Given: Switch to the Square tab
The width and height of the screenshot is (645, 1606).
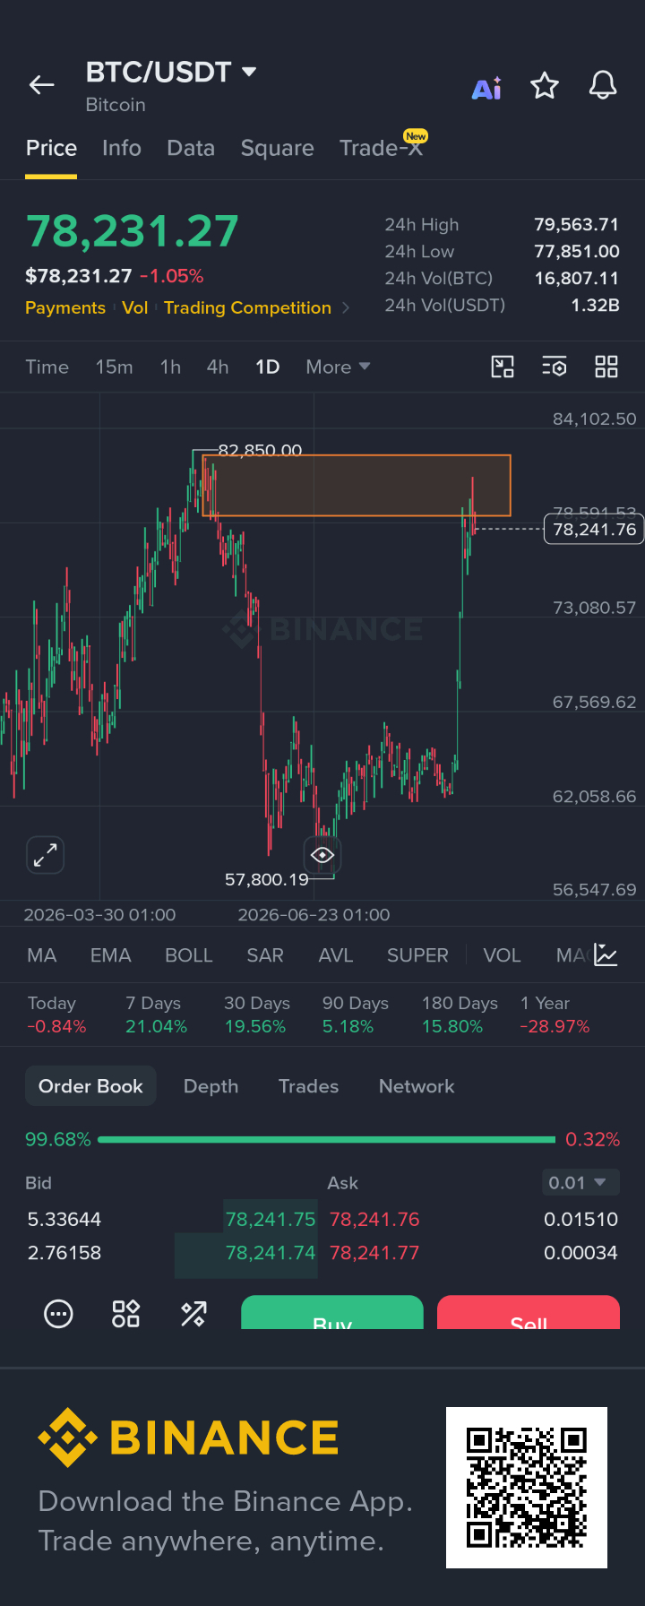Looking at the screenshot, I should tap(277, 148).
